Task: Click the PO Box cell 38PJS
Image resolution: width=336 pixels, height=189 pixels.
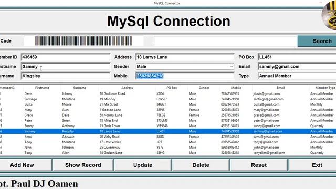Action: click(161, 110)
